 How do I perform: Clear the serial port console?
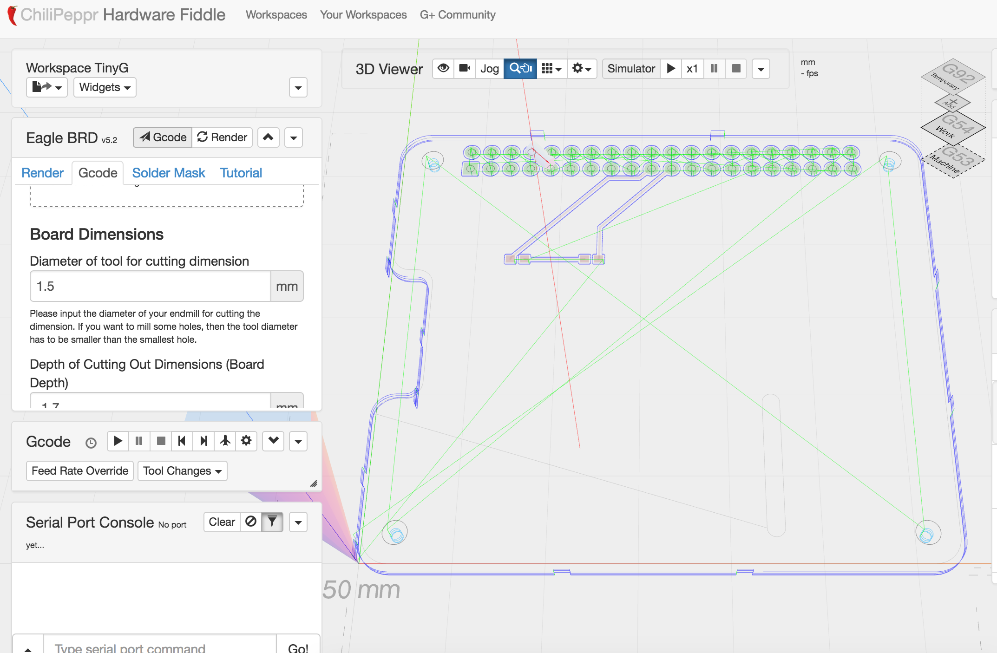pyautogui.click(x=222, y=522)
